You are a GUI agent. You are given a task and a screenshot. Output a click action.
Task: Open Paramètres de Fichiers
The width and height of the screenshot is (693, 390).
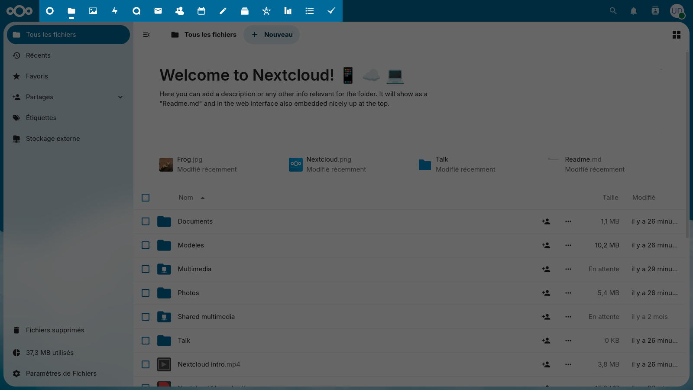click(x=68, y=374)
